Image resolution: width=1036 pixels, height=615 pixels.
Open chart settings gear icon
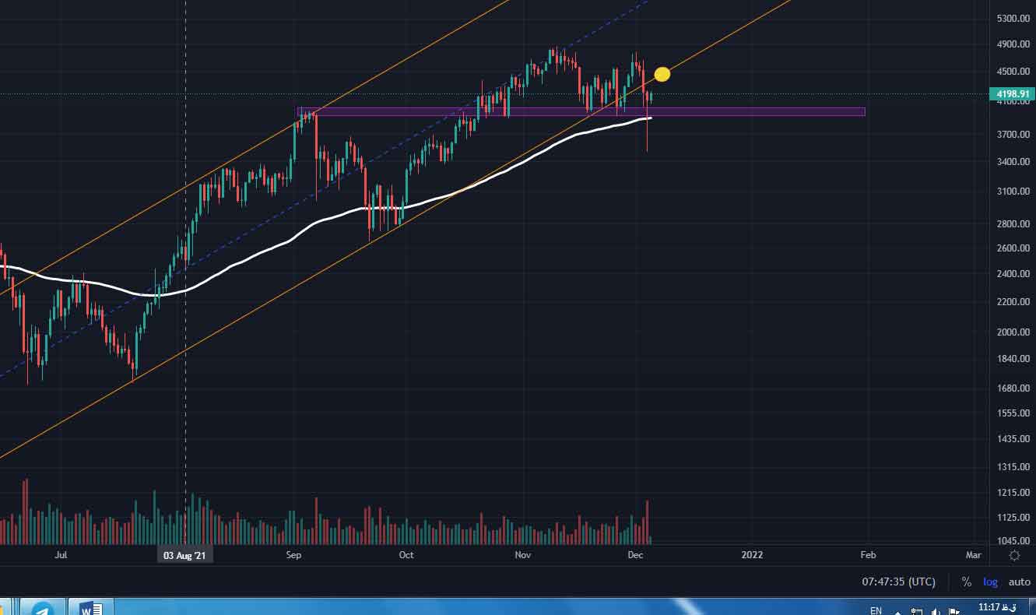tap(1014, 555)
